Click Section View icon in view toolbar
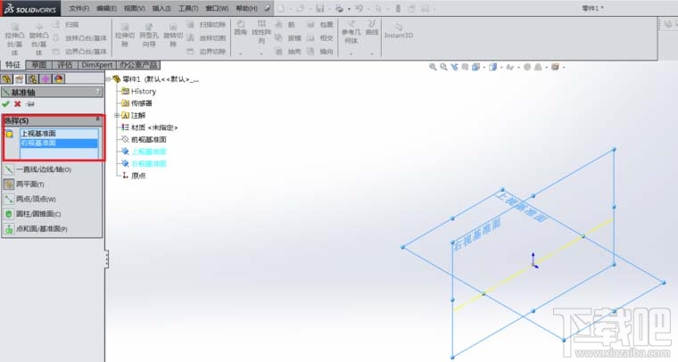This screenshot has width=678, height=362. coord(465,67)
